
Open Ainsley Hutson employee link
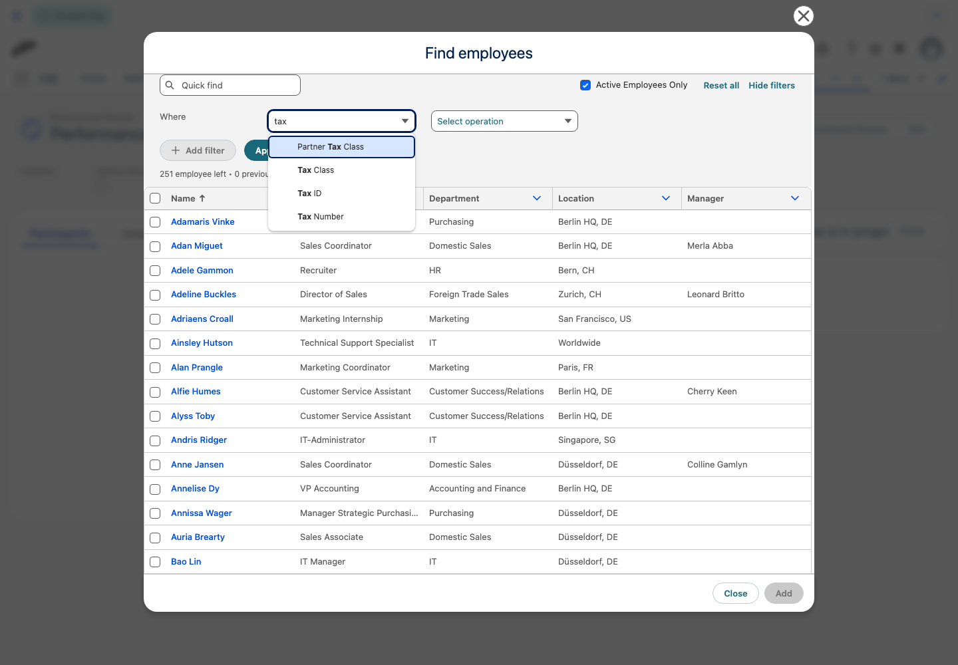click(x=202, y=343)
